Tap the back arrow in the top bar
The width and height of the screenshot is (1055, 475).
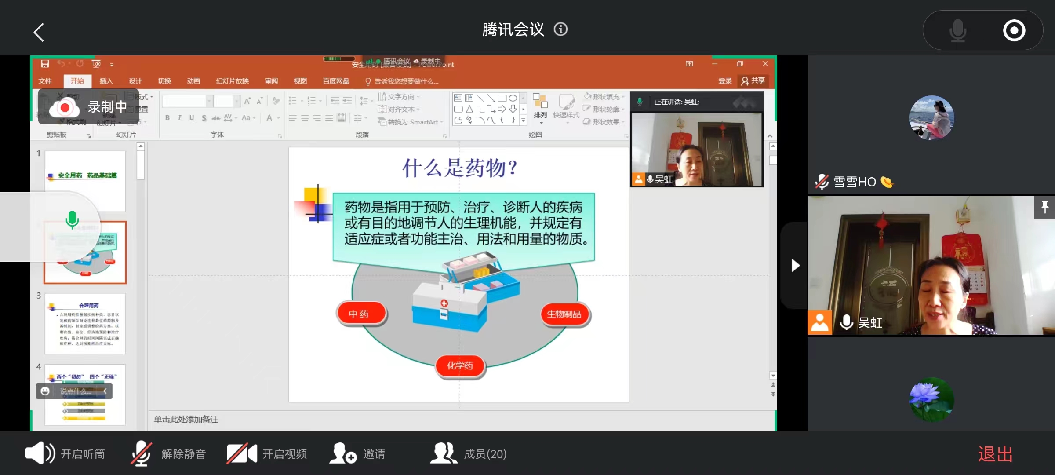tap(39, 32)
